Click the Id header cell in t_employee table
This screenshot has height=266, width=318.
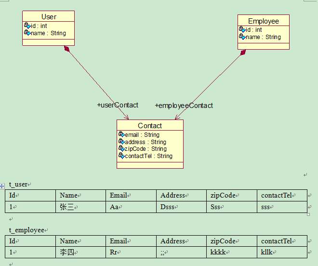pos(30,241)
